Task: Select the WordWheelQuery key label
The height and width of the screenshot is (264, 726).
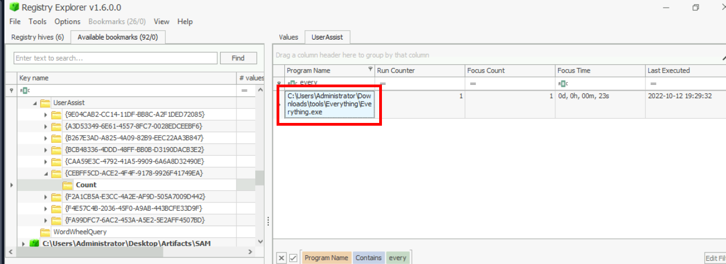Action: tap(80, 232)
